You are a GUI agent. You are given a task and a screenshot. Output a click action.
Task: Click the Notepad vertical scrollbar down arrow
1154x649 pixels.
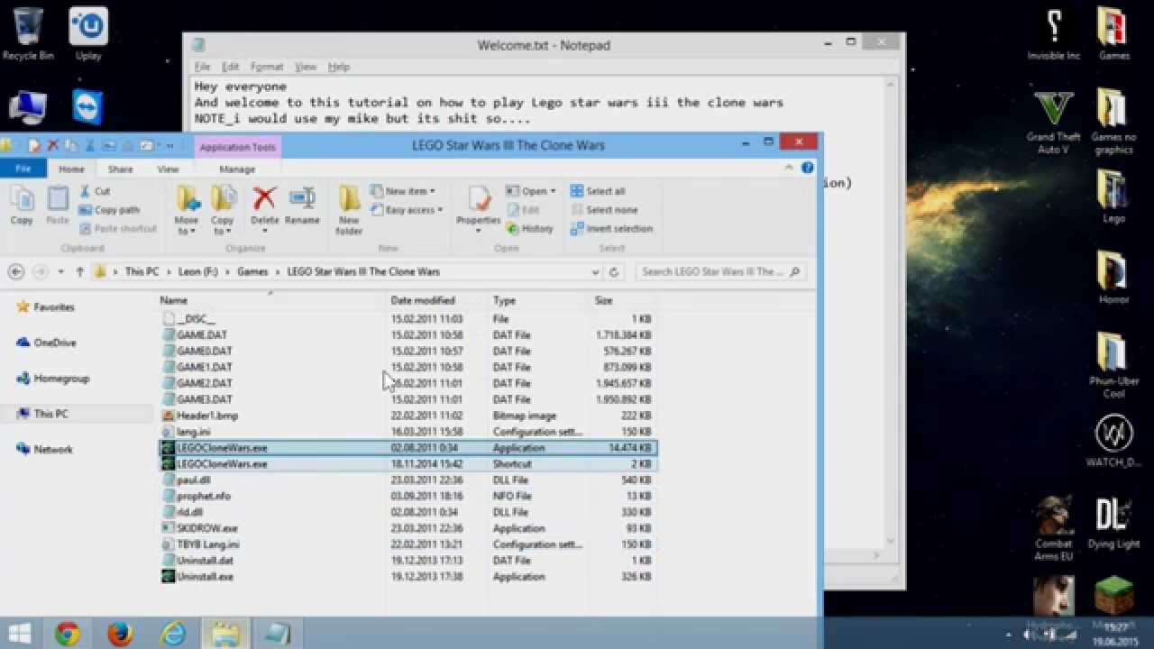click(891, 541)
